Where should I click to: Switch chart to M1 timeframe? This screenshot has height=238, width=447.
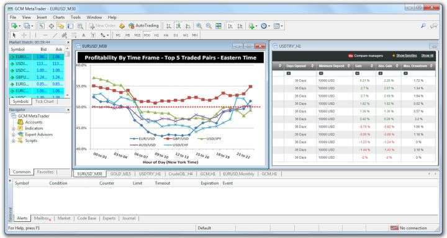pyautogui.click(x=118, y=35)
